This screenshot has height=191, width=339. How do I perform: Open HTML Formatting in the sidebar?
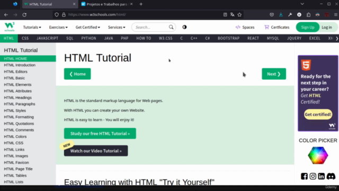pos(19,117)
